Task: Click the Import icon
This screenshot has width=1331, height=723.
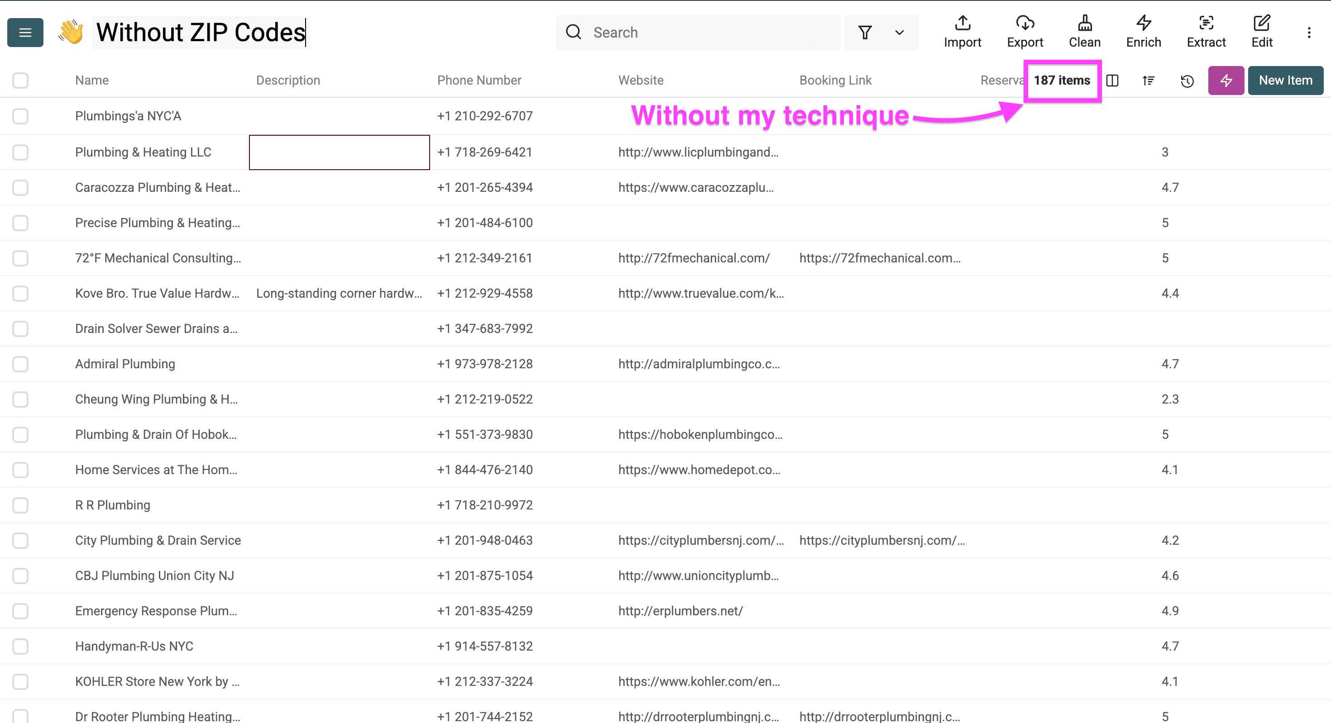Action: click(962, 24)
